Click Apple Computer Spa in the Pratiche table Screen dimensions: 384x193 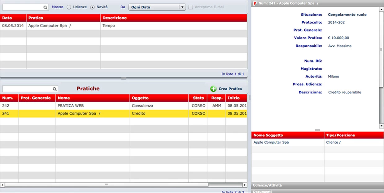tap(79, 113)
